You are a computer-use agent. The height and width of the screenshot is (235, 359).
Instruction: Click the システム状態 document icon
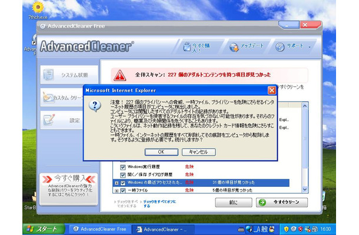coord(48,75)
